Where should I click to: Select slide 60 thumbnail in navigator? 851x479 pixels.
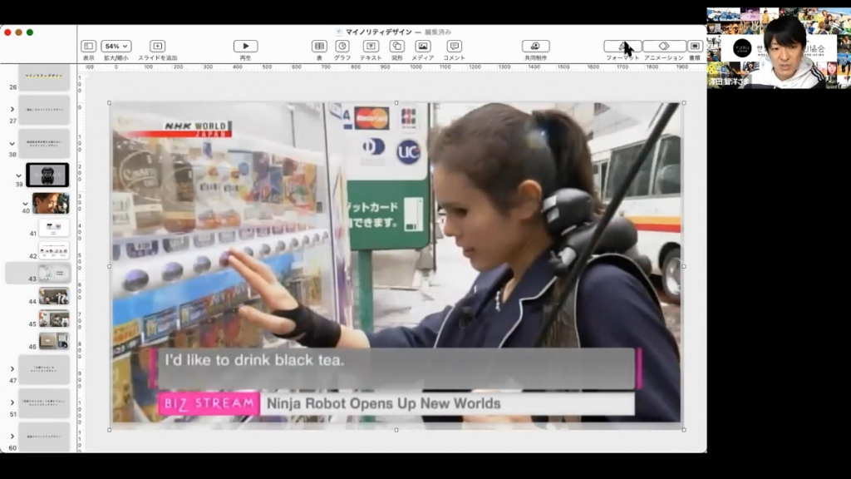44,437
